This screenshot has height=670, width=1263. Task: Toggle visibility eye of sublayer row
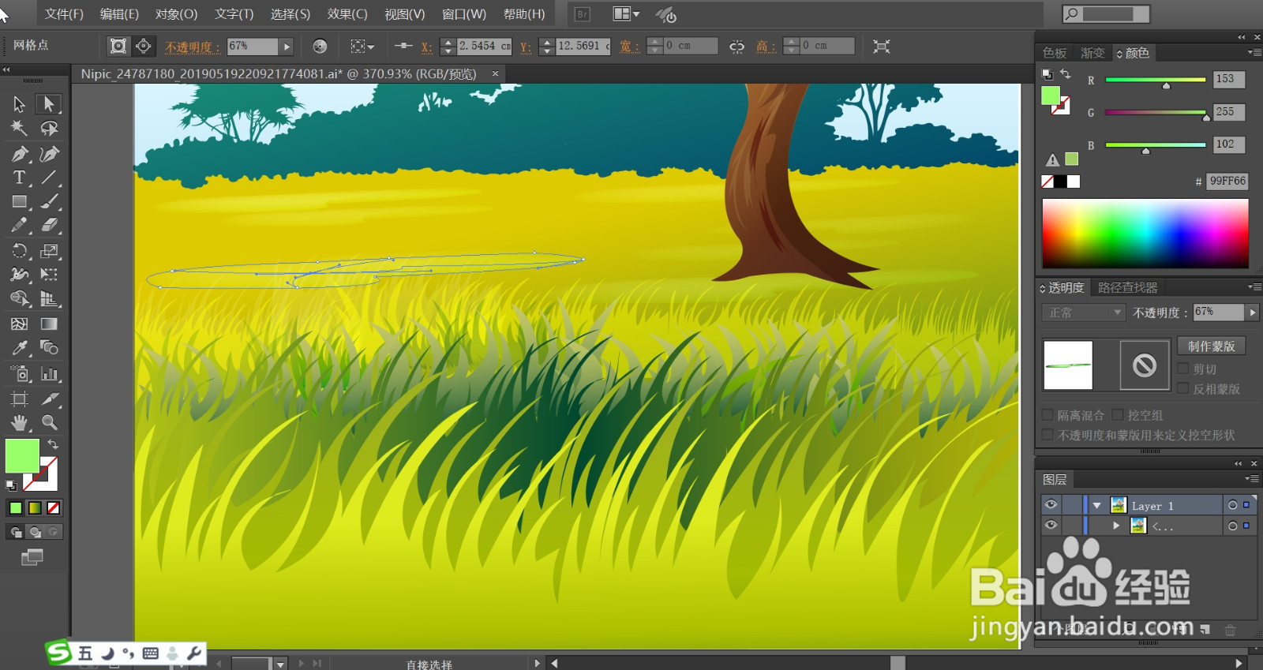(x=1051, y=525)
